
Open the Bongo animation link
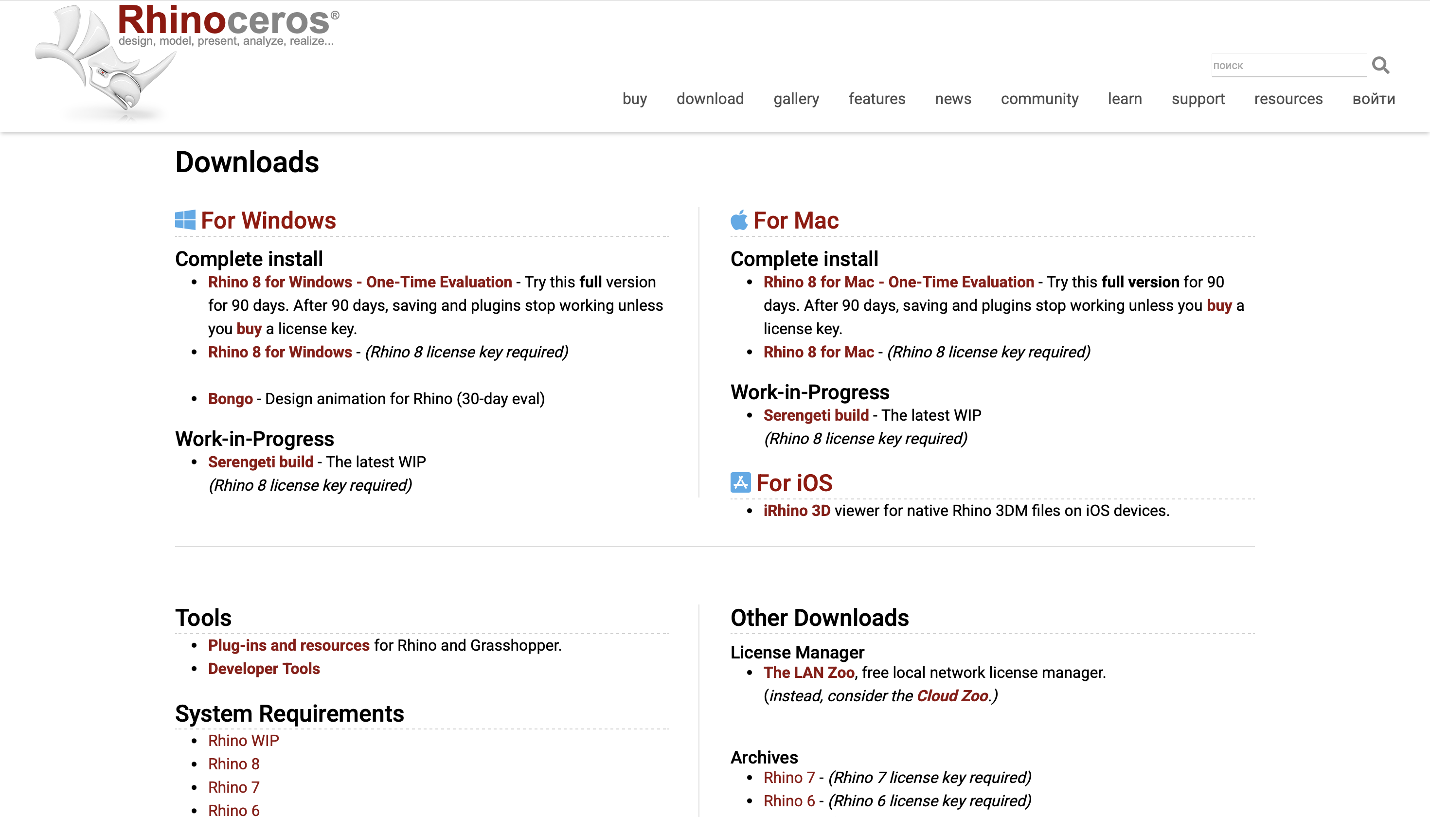click(x=230, y=398)
